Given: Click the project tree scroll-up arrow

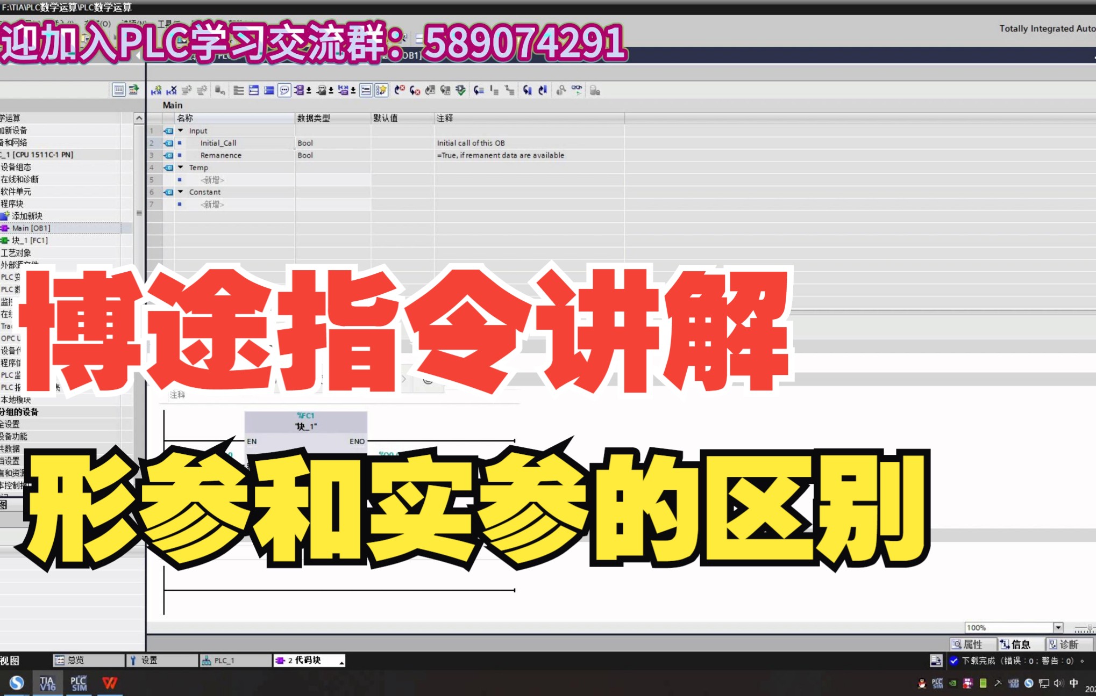Looking at the screenshot, I should tap(139, 118).
